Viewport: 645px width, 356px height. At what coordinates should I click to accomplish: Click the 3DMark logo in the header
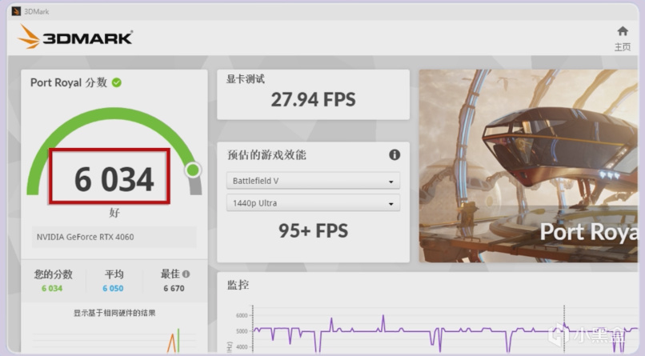(75, 37)
